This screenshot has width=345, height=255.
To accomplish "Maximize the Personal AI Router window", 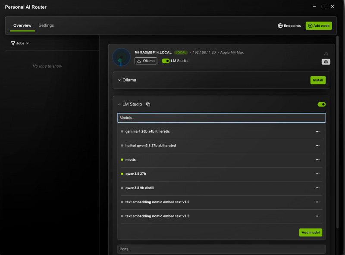I will click(x=323, y=6).
